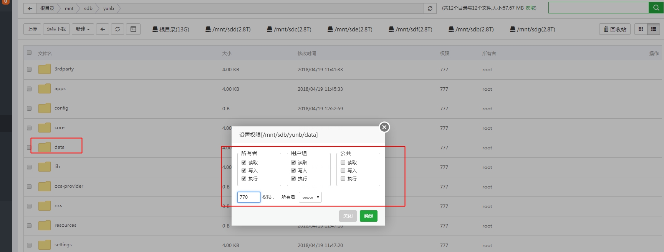Navigate to mnt breadcrumb
This screenshot has width=664, height=252.
point(69,8)
